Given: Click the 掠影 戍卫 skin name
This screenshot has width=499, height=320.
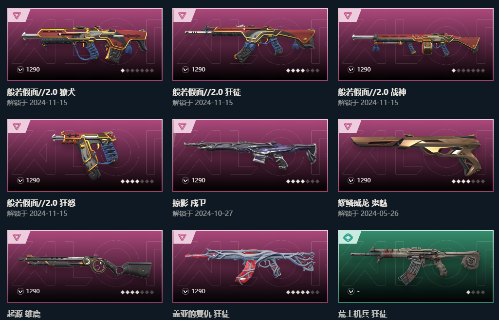Looking at the screenshot, I should pos(189,203).
